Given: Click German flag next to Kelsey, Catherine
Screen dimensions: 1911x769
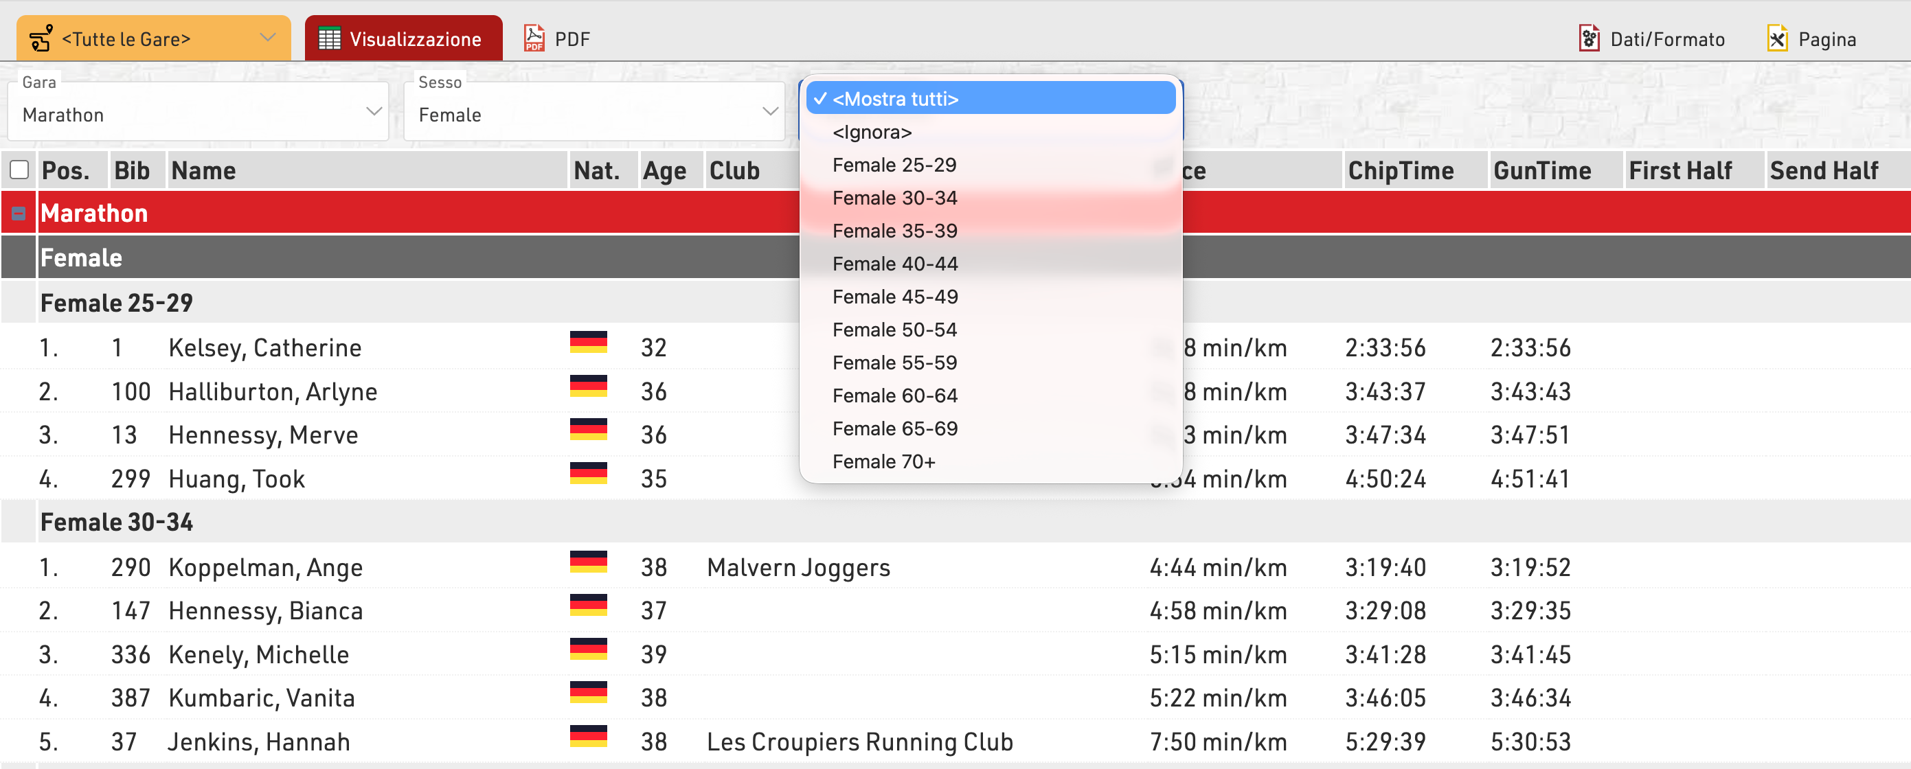Looking at the screenshot, I should coord(588,343).
